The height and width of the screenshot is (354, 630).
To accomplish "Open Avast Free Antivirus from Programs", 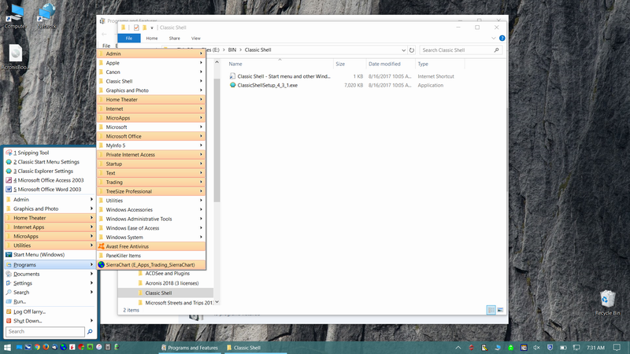I will 151,246.
